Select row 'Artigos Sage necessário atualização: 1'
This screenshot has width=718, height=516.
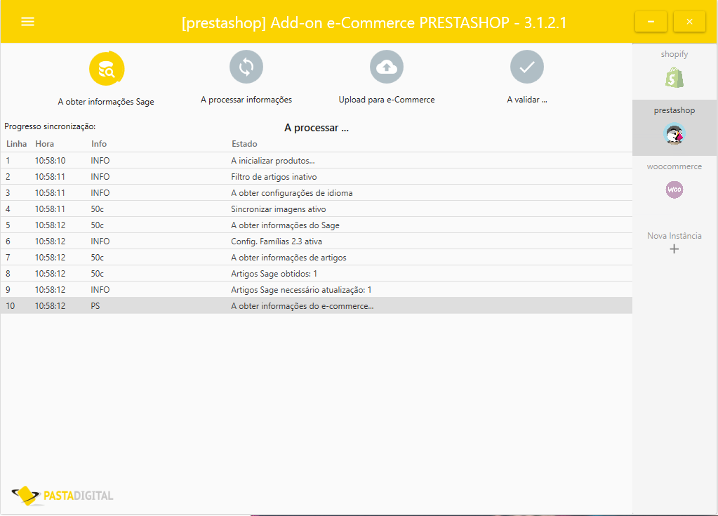point(317,290)
